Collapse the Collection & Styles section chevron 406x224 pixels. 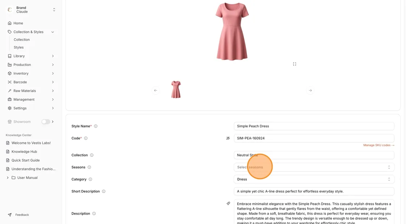(53, 32)
